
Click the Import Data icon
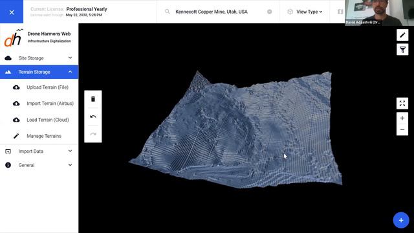pyautogui.click(x=8, y=151)
